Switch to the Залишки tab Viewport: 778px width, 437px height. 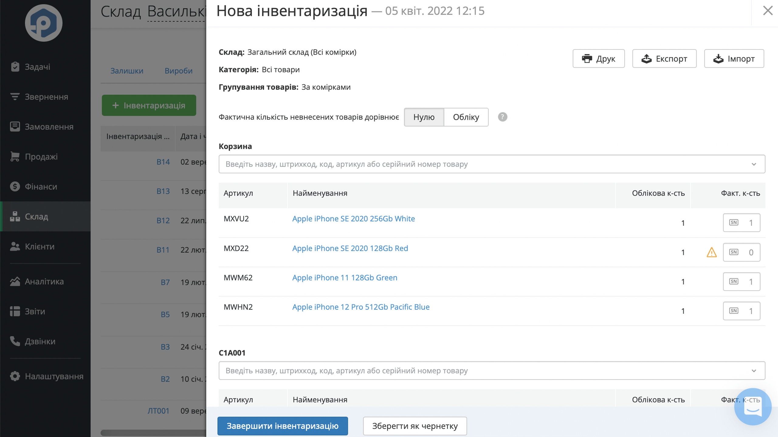127,70
